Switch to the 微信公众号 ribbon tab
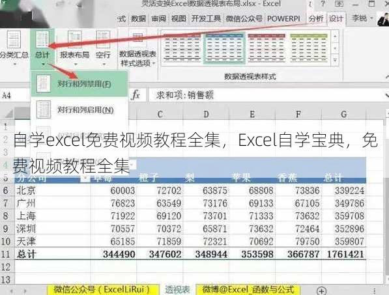The image size is (389, 295). pos(244,19)
